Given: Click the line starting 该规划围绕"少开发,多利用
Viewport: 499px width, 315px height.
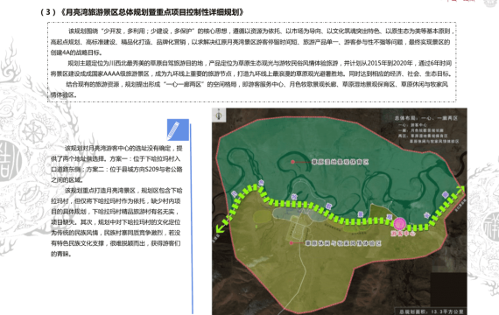Looking at the screenshot, I should (x=261, y=31).
